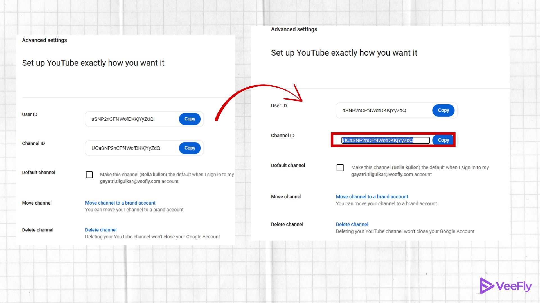Click Delete channel in the right panel
Screen dimensions: 540x303
click(x=352, y=224)
